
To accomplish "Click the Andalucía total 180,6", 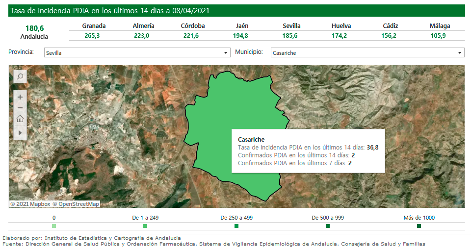I will pos(34,28).
